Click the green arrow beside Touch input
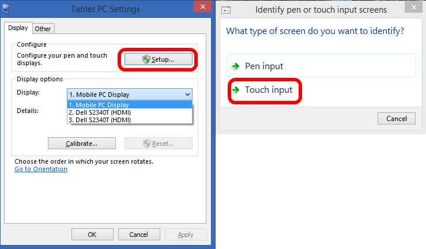 (235, 90)
